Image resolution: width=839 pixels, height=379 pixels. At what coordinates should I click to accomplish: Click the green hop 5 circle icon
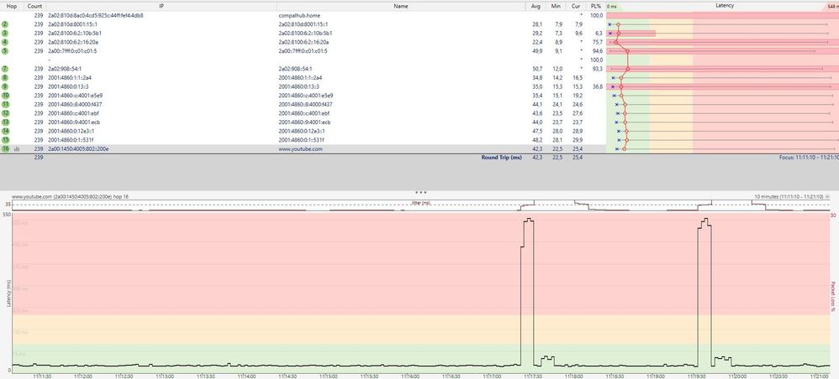(5, 51)
